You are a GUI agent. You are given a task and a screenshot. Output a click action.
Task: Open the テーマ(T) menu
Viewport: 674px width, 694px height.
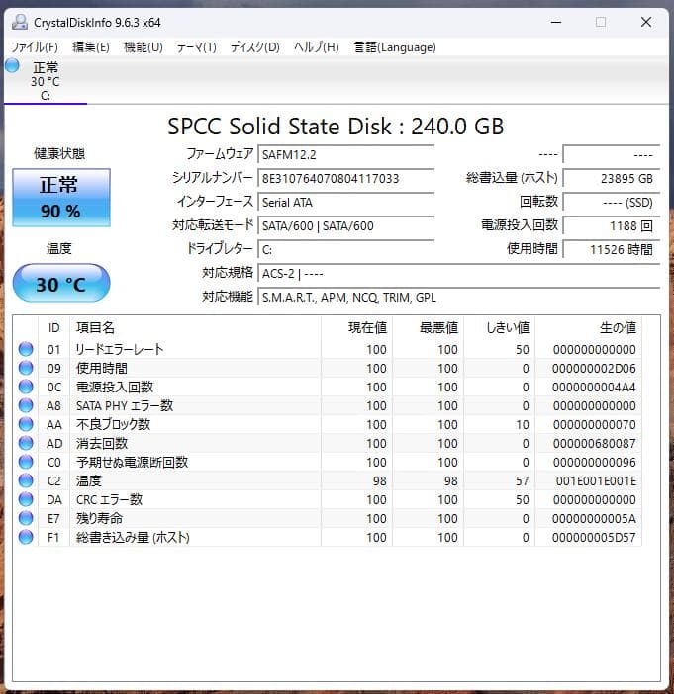coord(196,46)
